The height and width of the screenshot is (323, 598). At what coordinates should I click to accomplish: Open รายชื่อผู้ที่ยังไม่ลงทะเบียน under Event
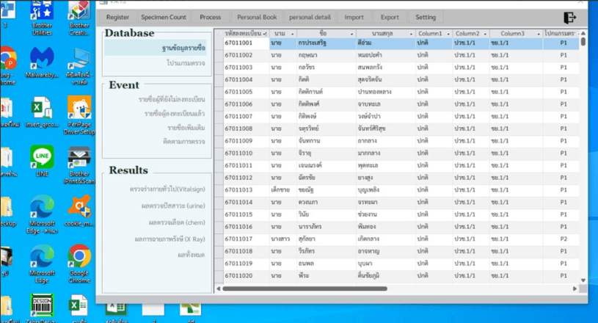(172, 100)
